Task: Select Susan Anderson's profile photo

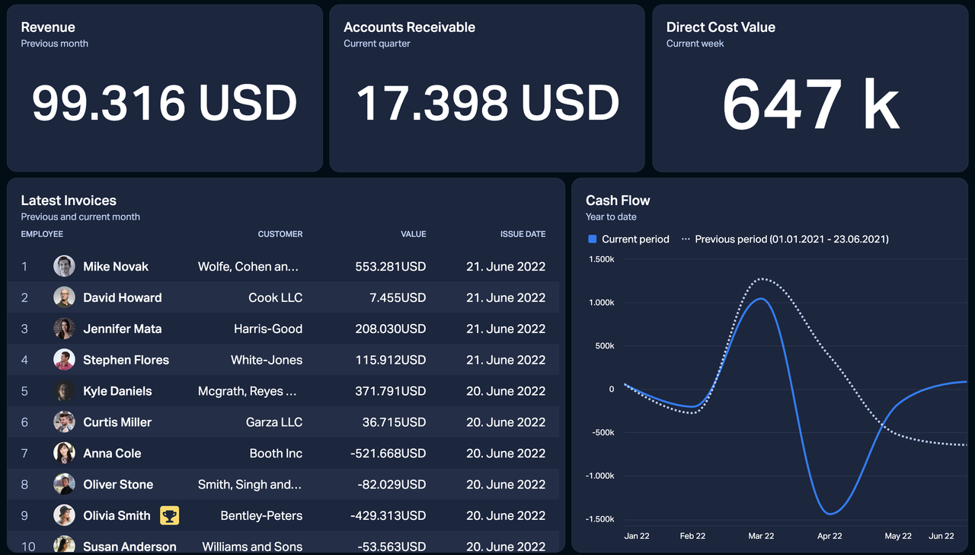Action: tap(64, 546)
